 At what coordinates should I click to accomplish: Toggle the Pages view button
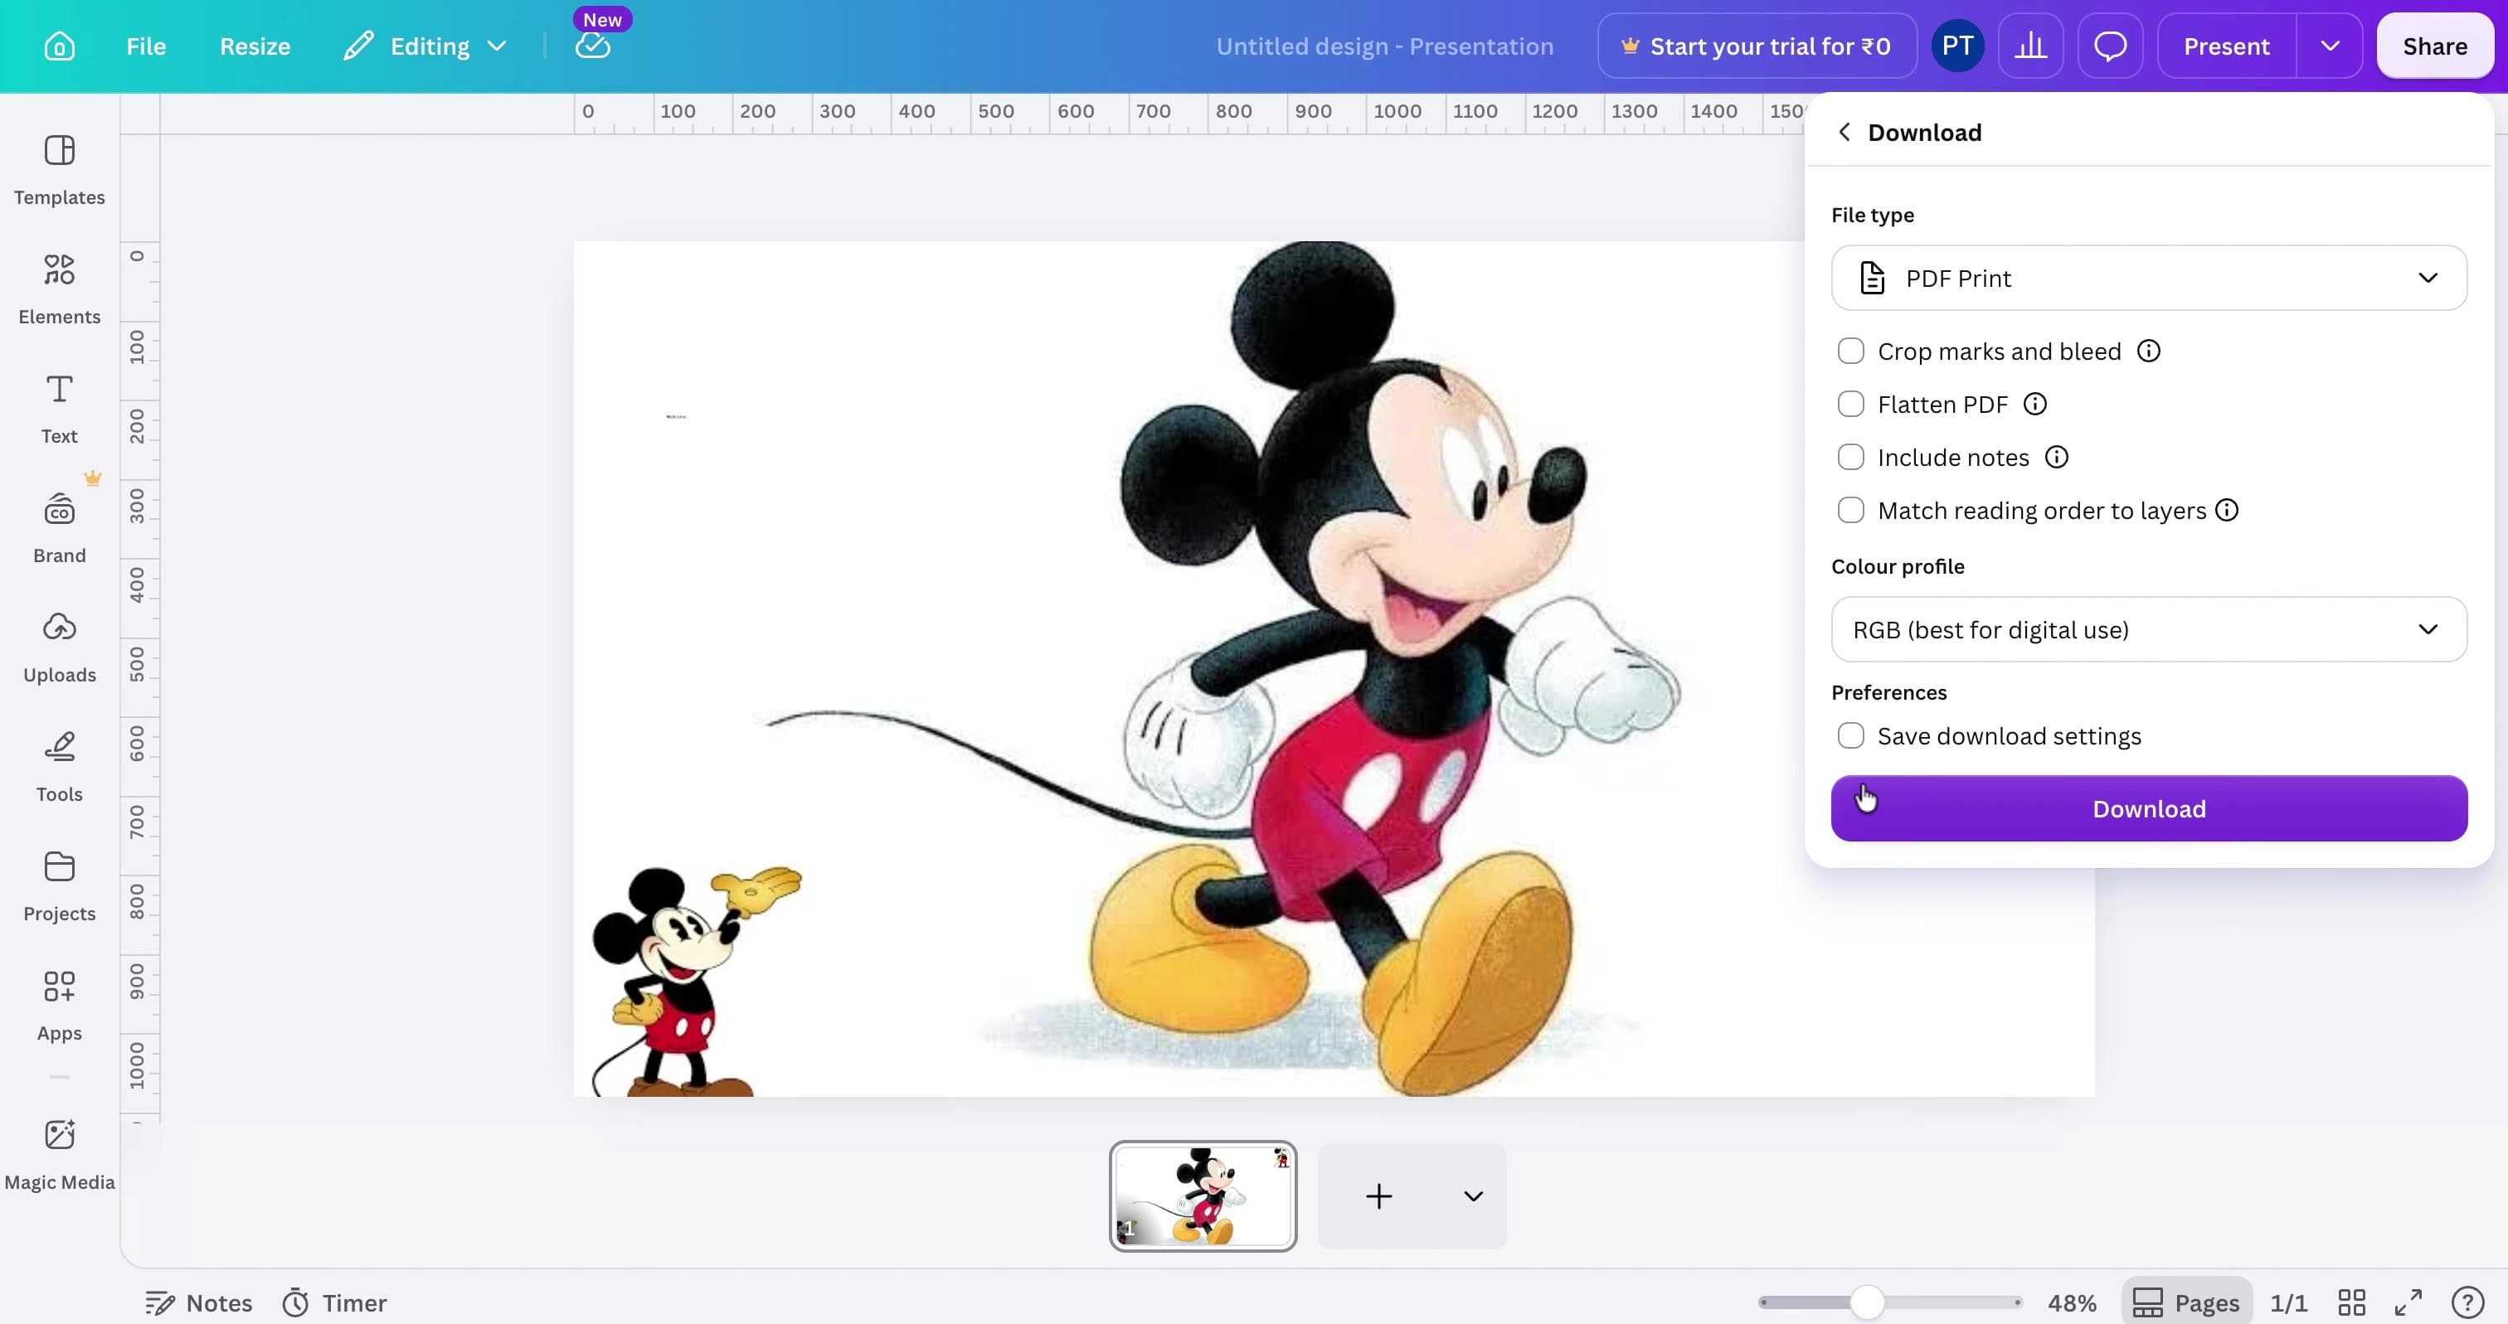tap(2185, 1302)
